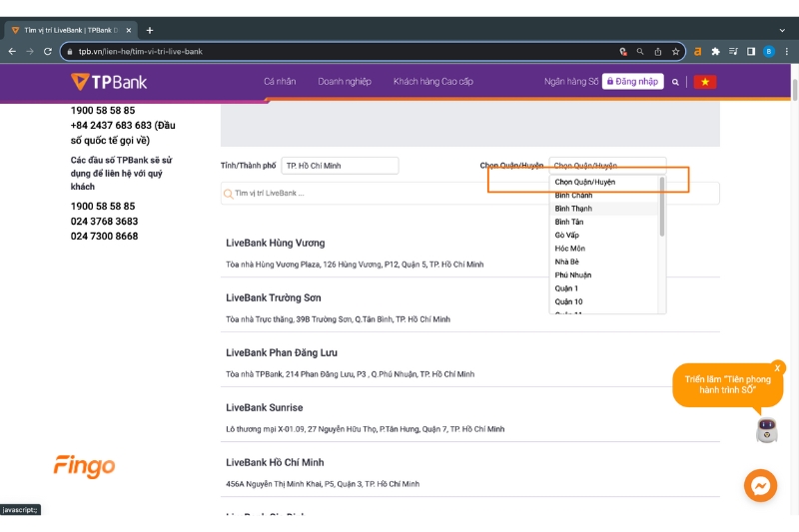This screenshot has height=532, width=799.
Task: Select Quận 1 option
Action: point(604,288)
